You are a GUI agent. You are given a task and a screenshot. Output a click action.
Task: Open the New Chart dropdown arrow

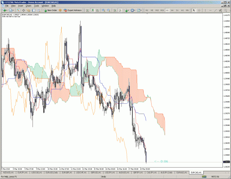click(x=7, y=10)
